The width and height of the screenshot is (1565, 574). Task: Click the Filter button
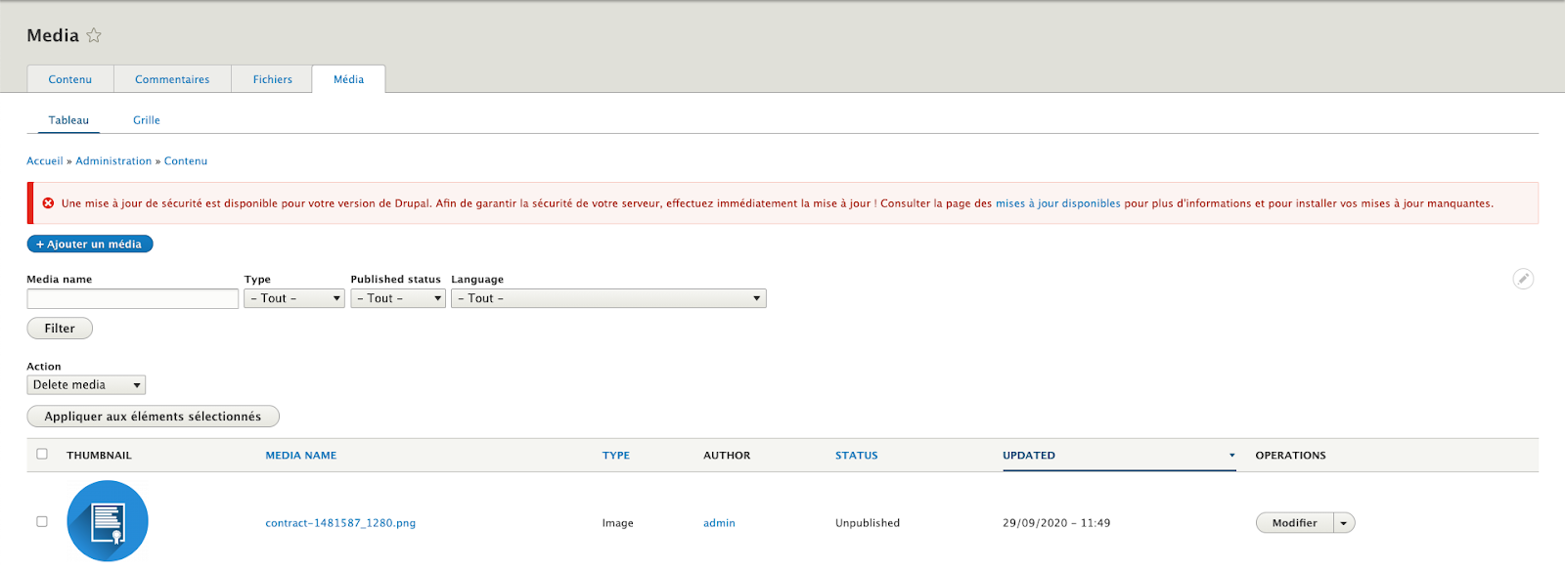(x=60, y=329)
